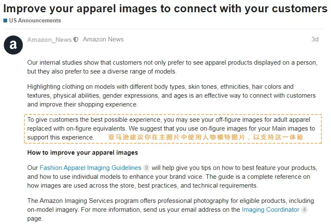This screenshot has height=224, width=331.
Task: Click the Amazon Imaging Services program paragraph
Action: (x=171, y=210)
